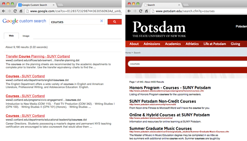Open SUNY Potsdam Non-Credit Courses result

(x=163, y=101)
